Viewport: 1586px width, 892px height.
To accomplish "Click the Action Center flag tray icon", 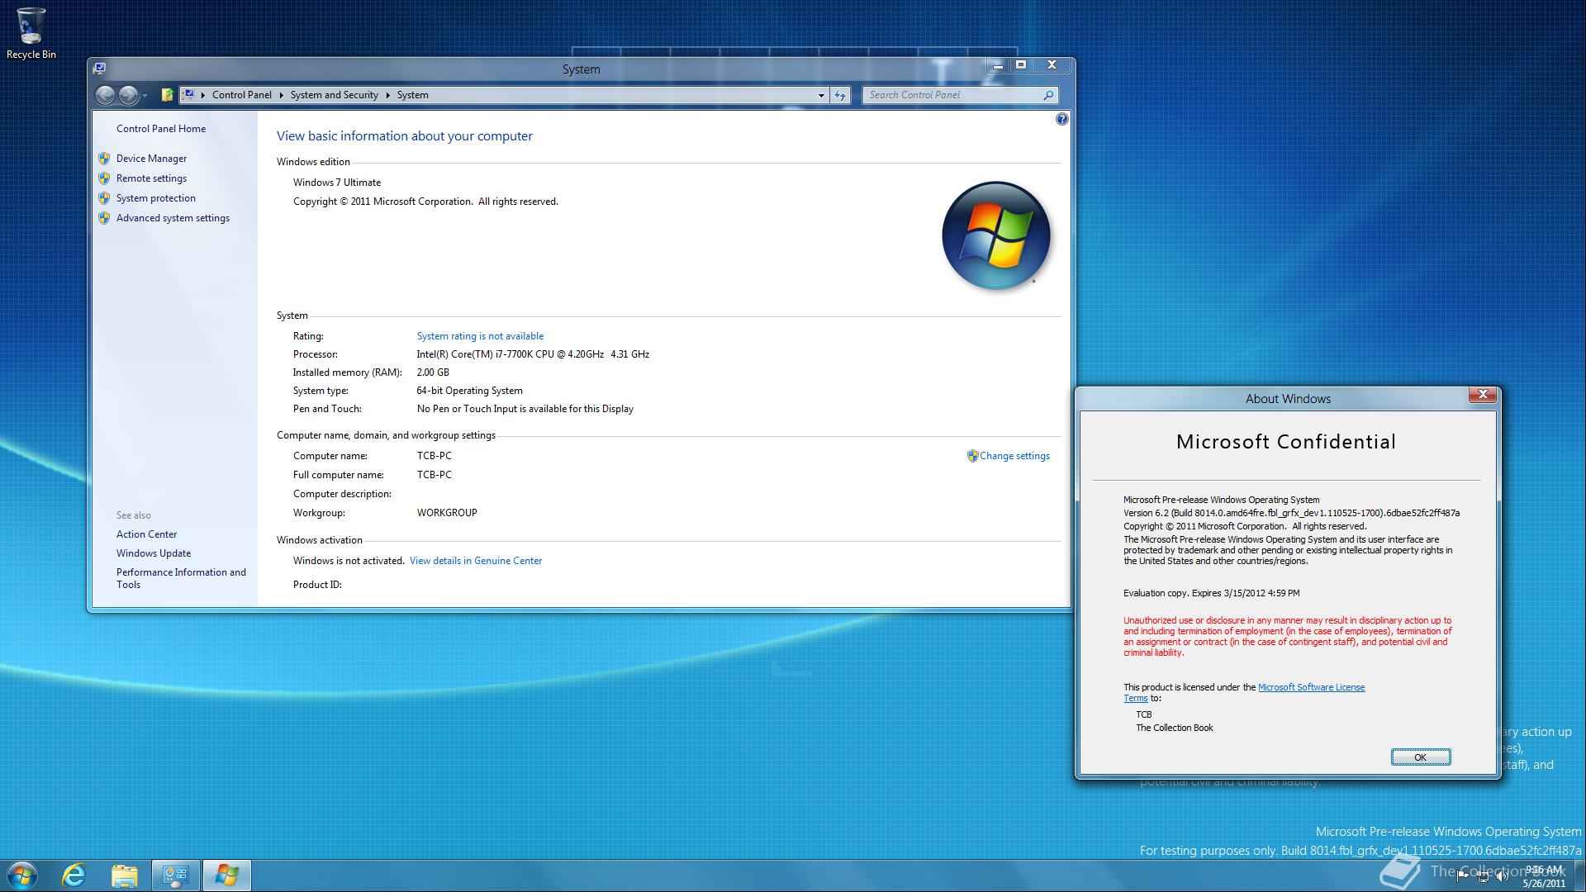I will (1462, 876).
